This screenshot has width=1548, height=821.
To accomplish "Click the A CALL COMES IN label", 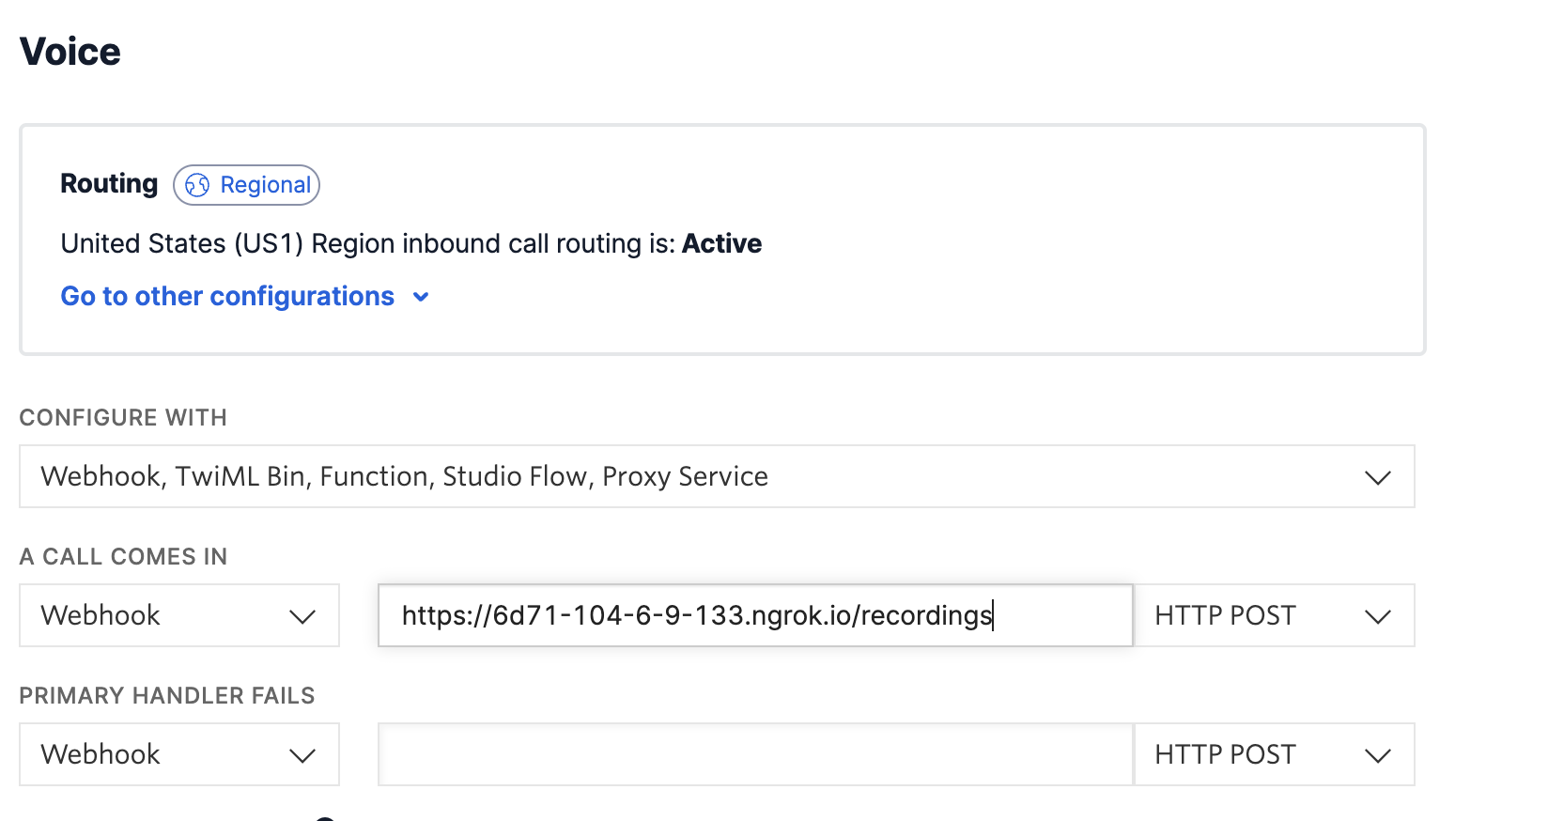I will pos(123,557).
